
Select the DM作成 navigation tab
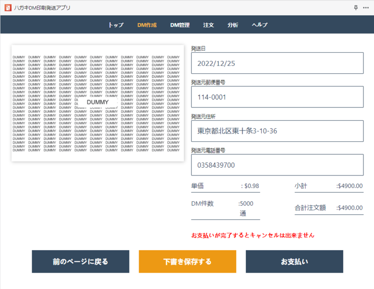tap(147, 25)
